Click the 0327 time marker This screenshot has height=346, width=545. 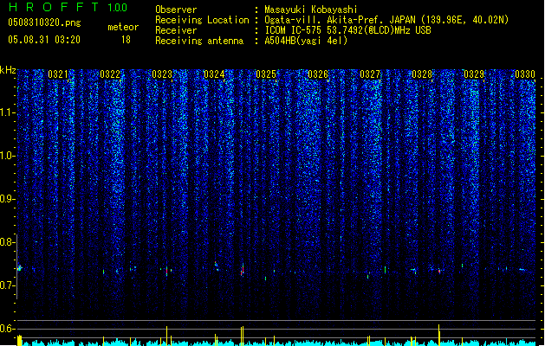(x=370, y=74)
